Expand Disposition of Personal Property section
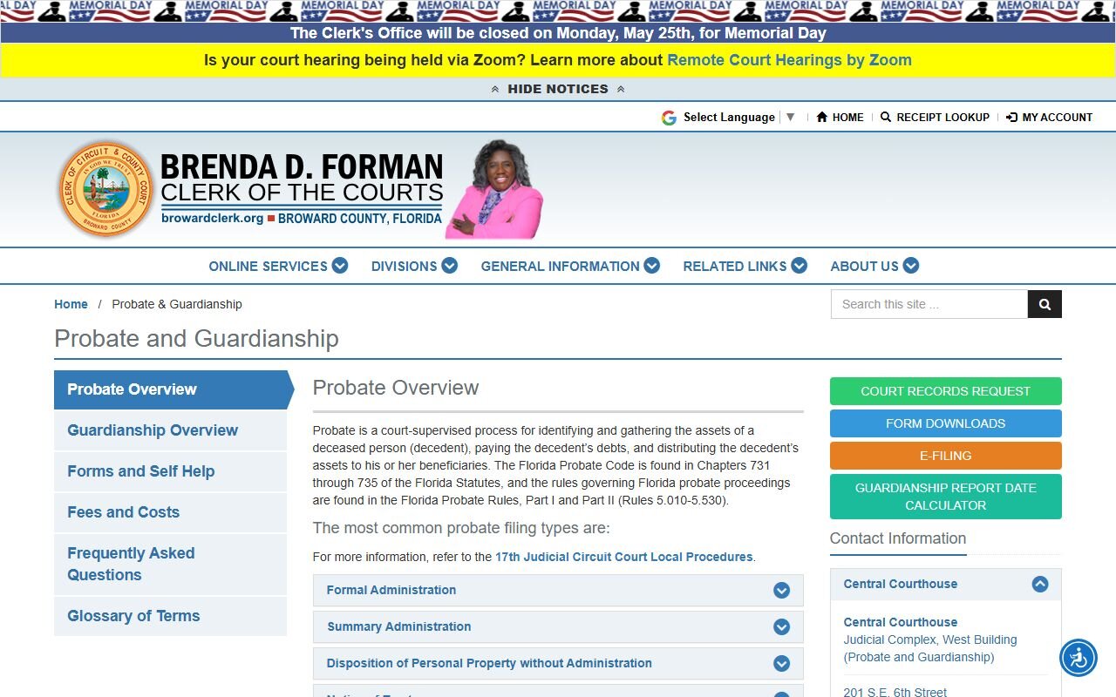The width and height of the screenshot is (1116, 697). [558, 663]
